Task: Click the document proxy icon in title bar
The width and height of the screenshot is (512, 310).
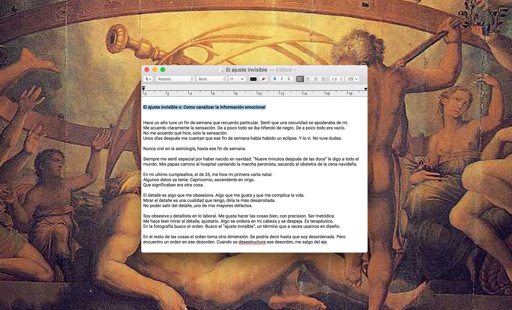Action: pos(221,70)
